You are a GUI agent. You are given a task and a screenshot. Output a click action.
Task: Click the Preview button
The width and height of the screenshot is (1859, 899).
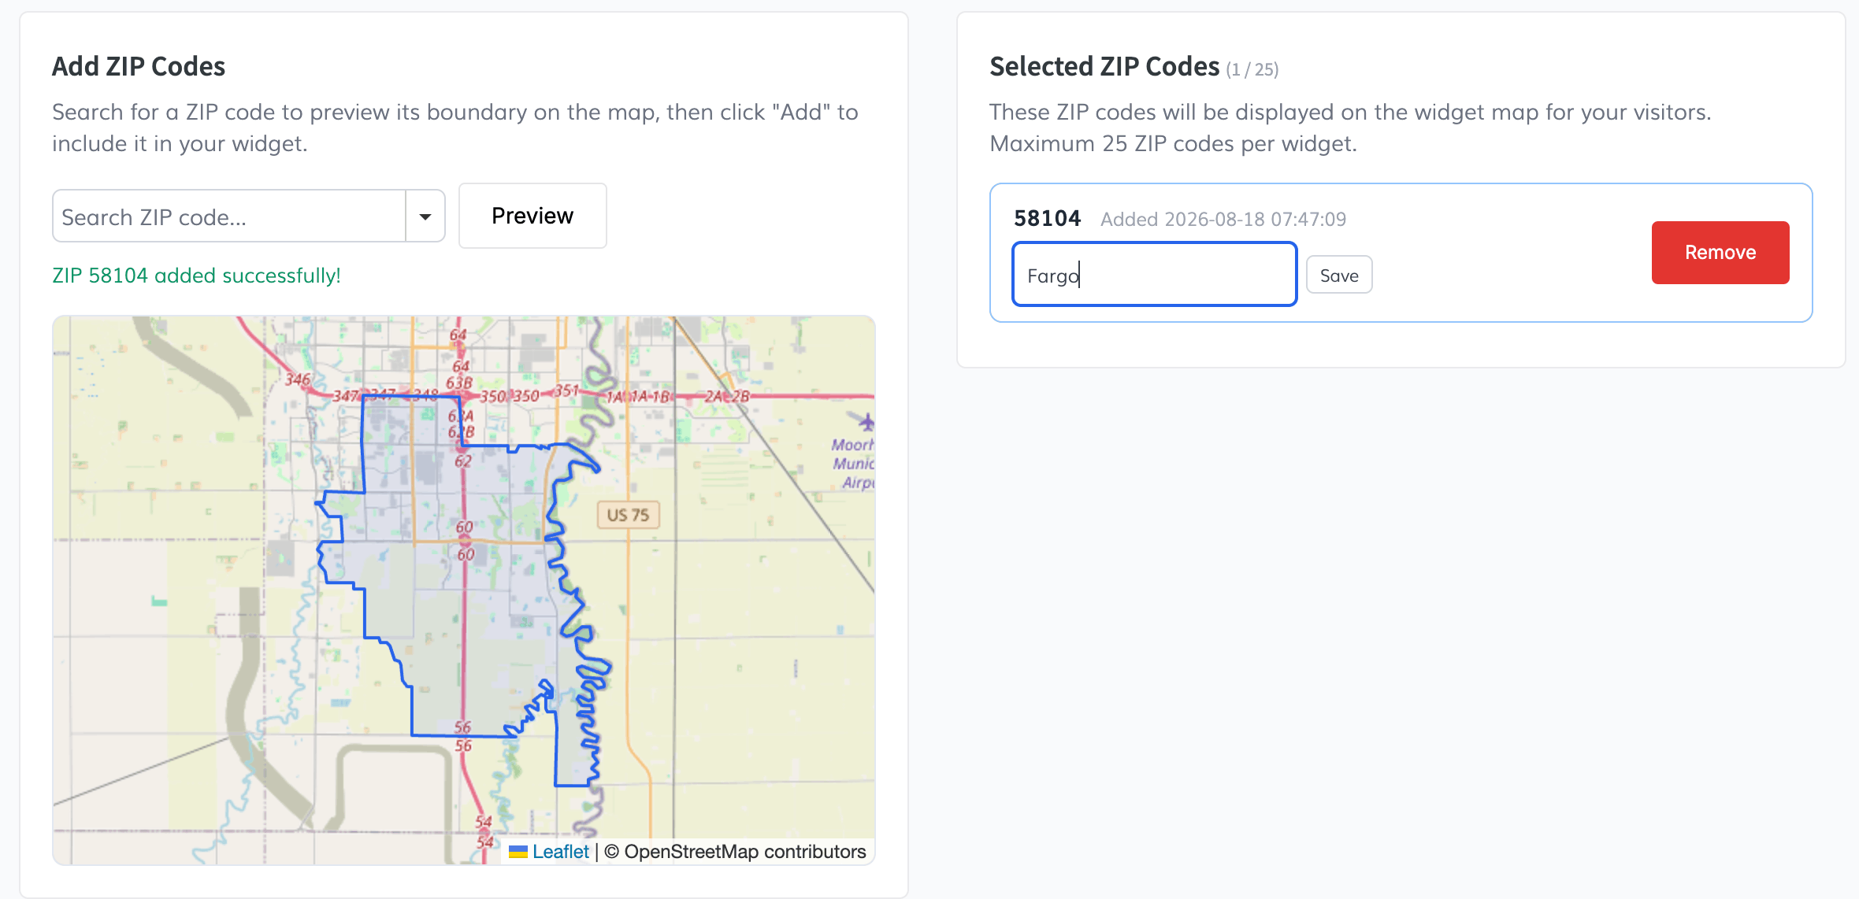532,216
